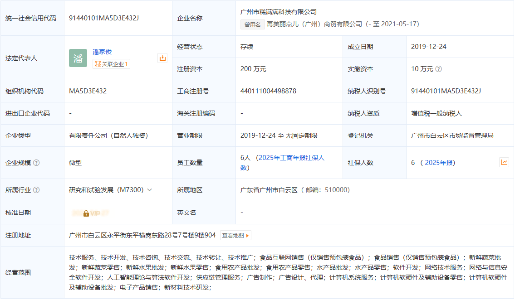
Task: Select 2019-12-24 至 无固定期限 value
Action: tap(279, 135)
